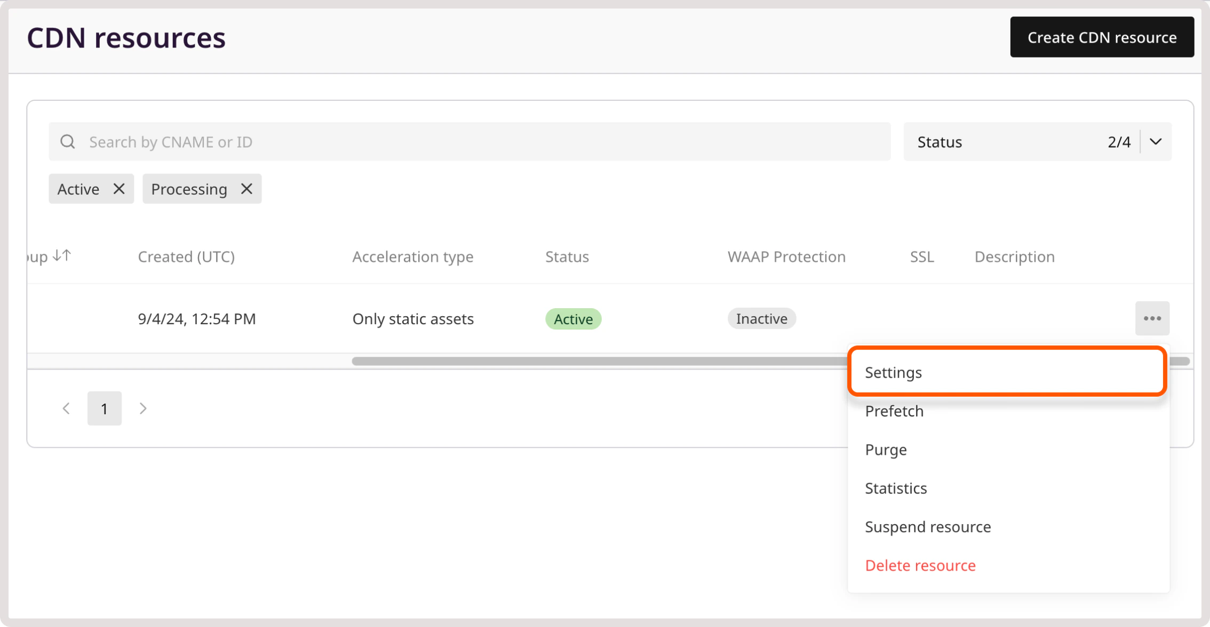Image resolution: width=1210 pixels, height=627 pixels.
Task: Click the Create CDN resource button
Action: click(1102, 37)
